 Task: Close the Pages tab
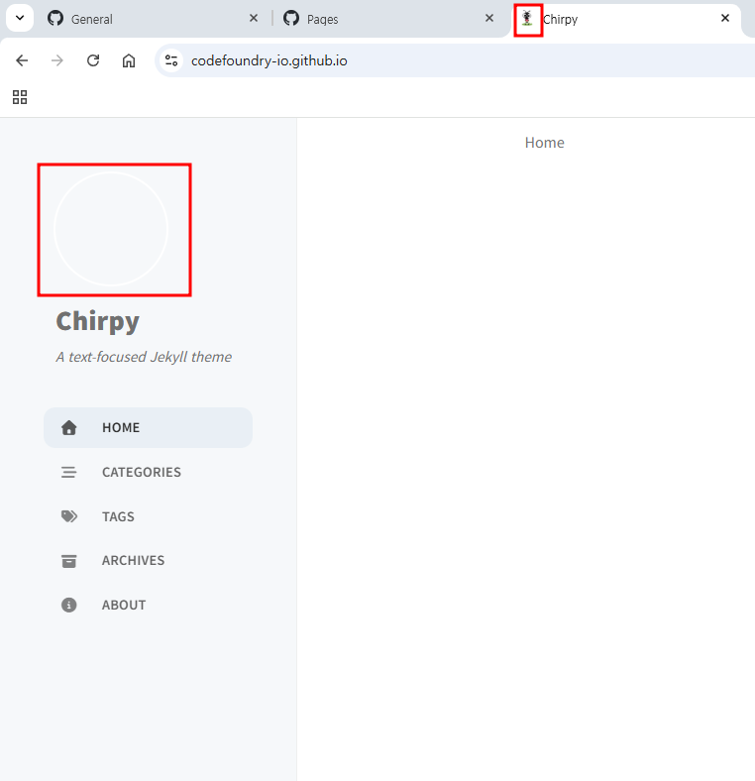[x=489, y=19]
